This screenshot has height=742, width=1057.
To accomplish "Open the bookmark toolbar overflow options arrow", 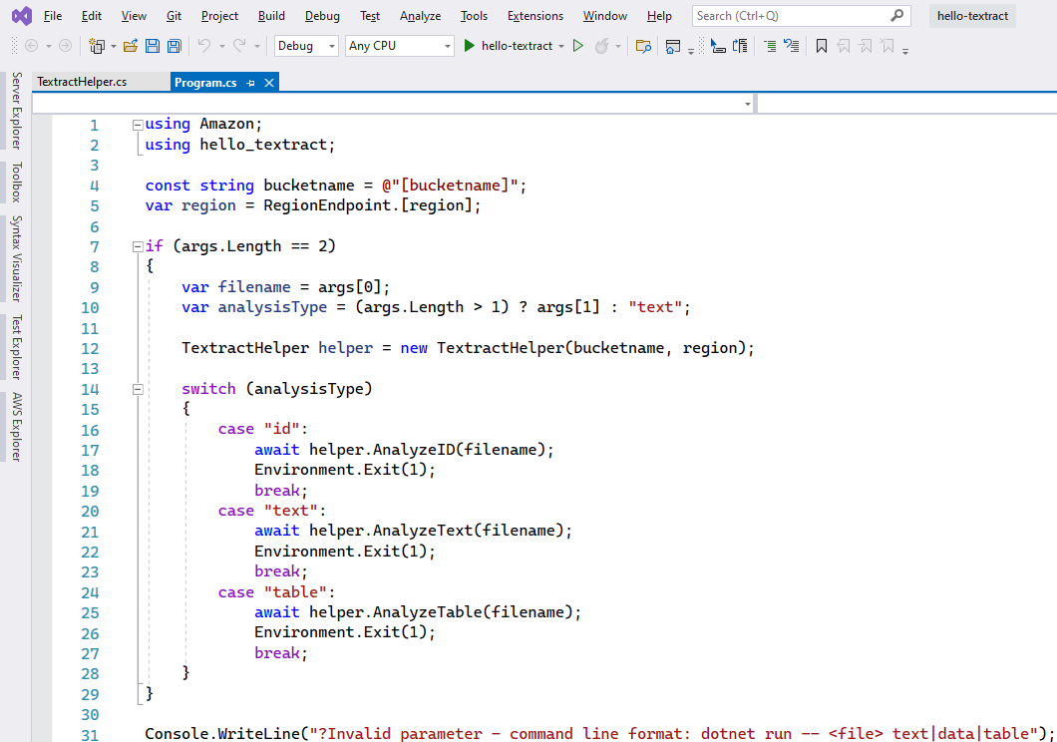I will point(905,51).
